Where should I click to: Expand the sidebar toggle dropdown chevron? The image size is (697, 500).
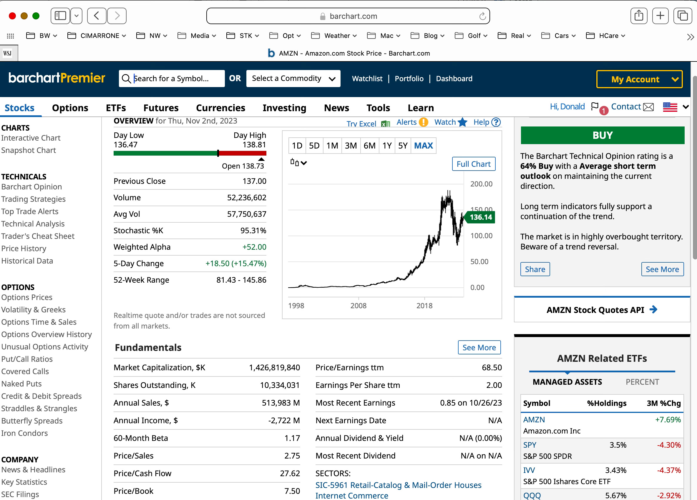point(77,16)
